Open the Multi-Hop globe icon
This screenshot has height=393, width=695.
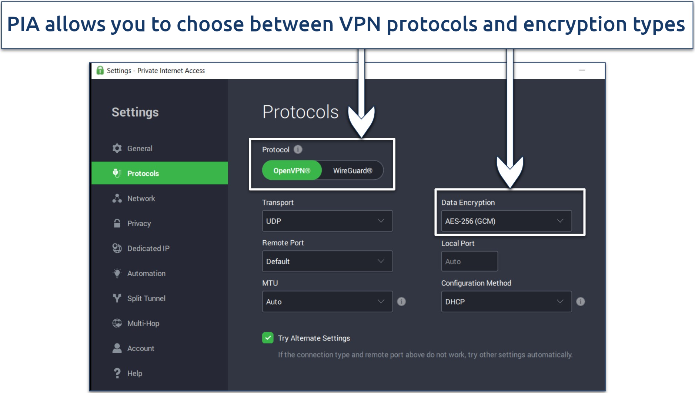pos(117,323)
